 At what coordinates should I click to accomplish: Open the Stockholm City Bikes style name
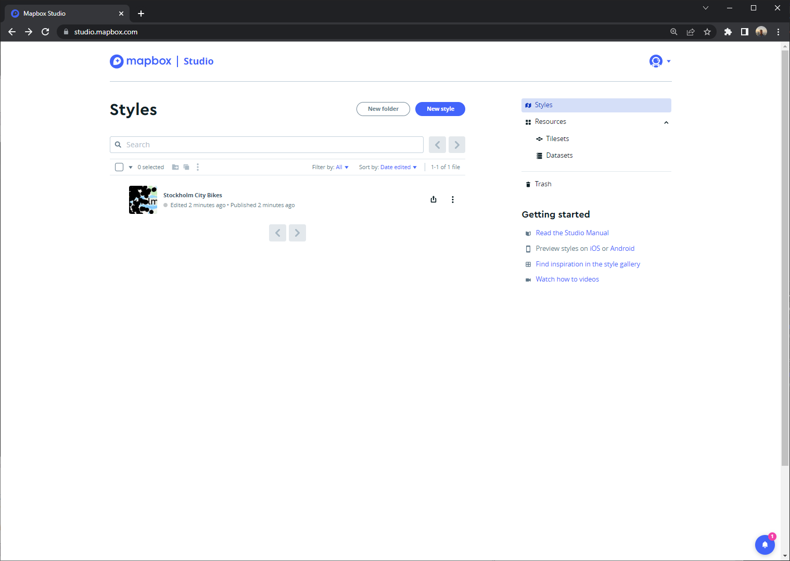(x=193, y=195)
